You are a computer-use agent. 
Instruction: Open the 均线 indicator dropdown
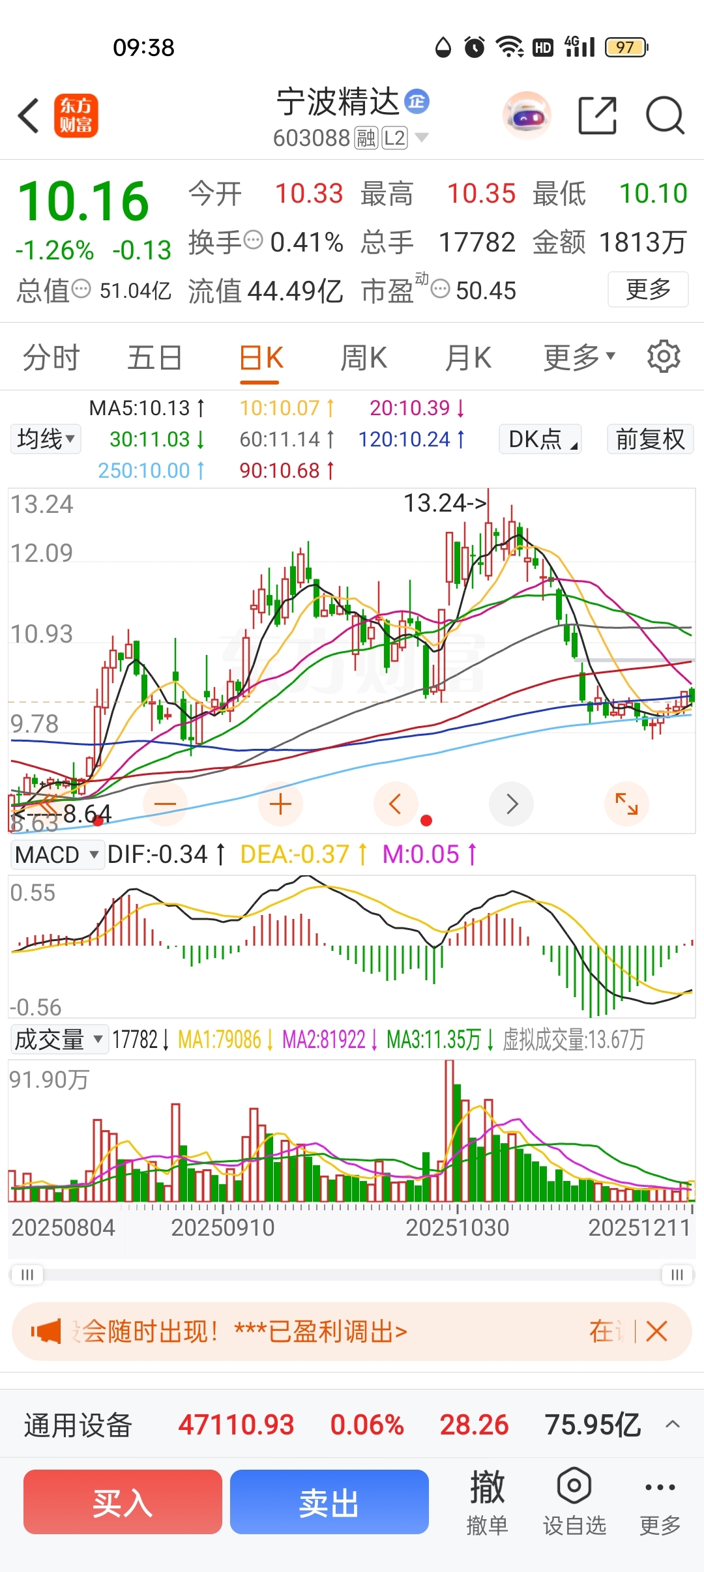(x=46, y=439)
